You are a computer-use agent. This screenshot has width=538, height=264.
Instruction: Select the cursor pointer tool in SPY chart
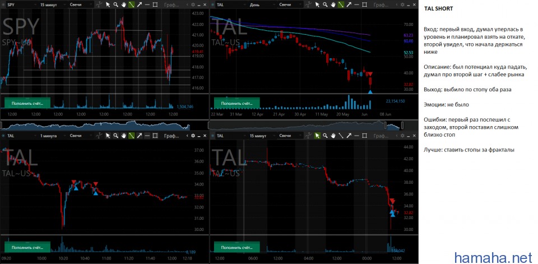pos(108,4)
